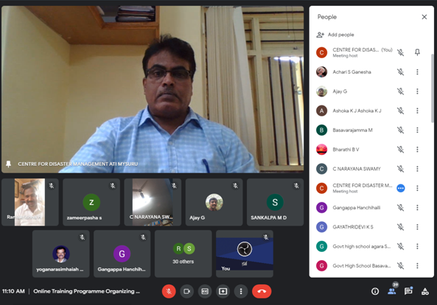Click the 11:10 AM time label
The width and height of the screenshot is (437, 305).
click(13, 291)
